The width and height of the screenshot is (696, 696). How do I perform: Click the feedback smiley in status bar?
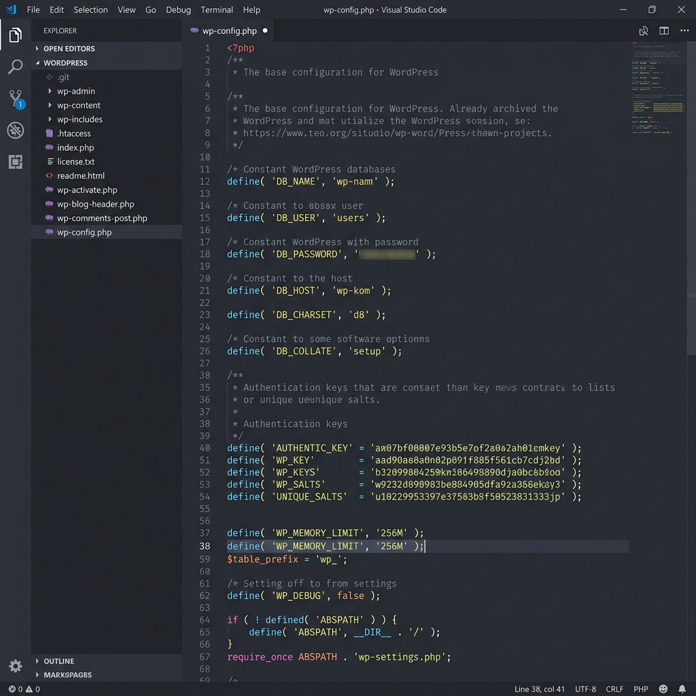click(663, 689)
